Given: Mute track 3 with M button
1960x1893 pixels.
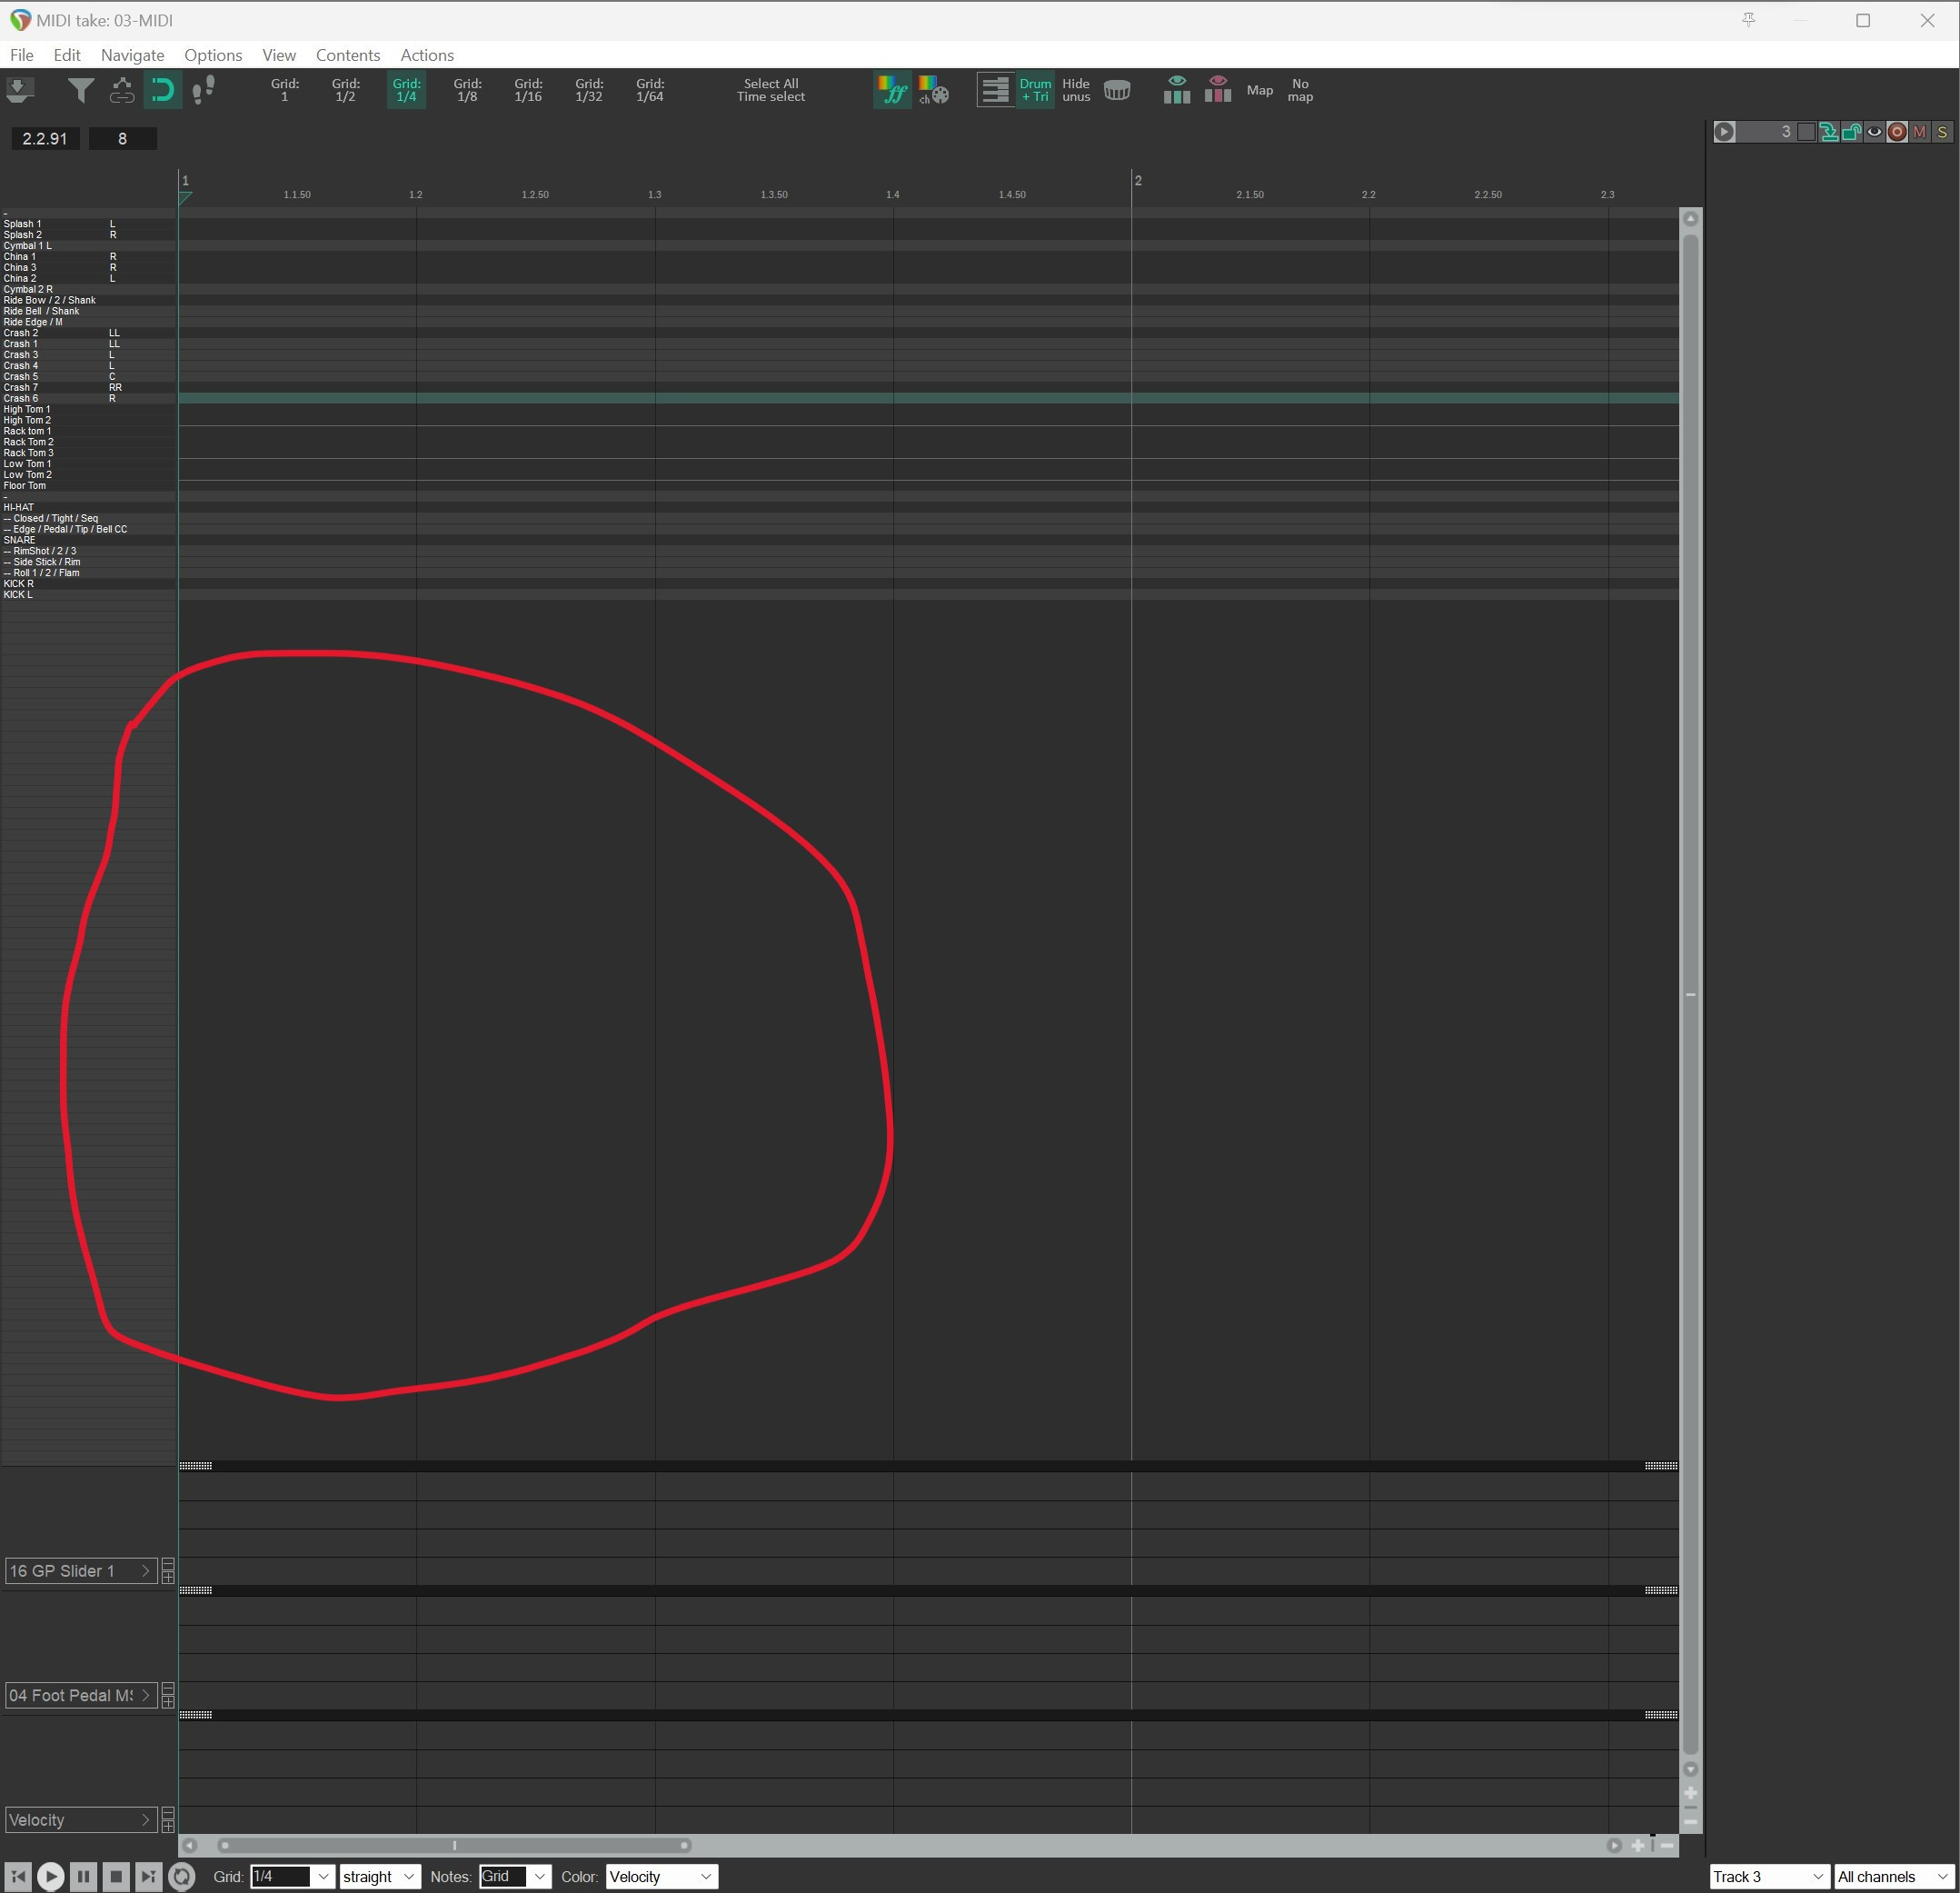Looking at the screenshot, I should (1919, 131).
